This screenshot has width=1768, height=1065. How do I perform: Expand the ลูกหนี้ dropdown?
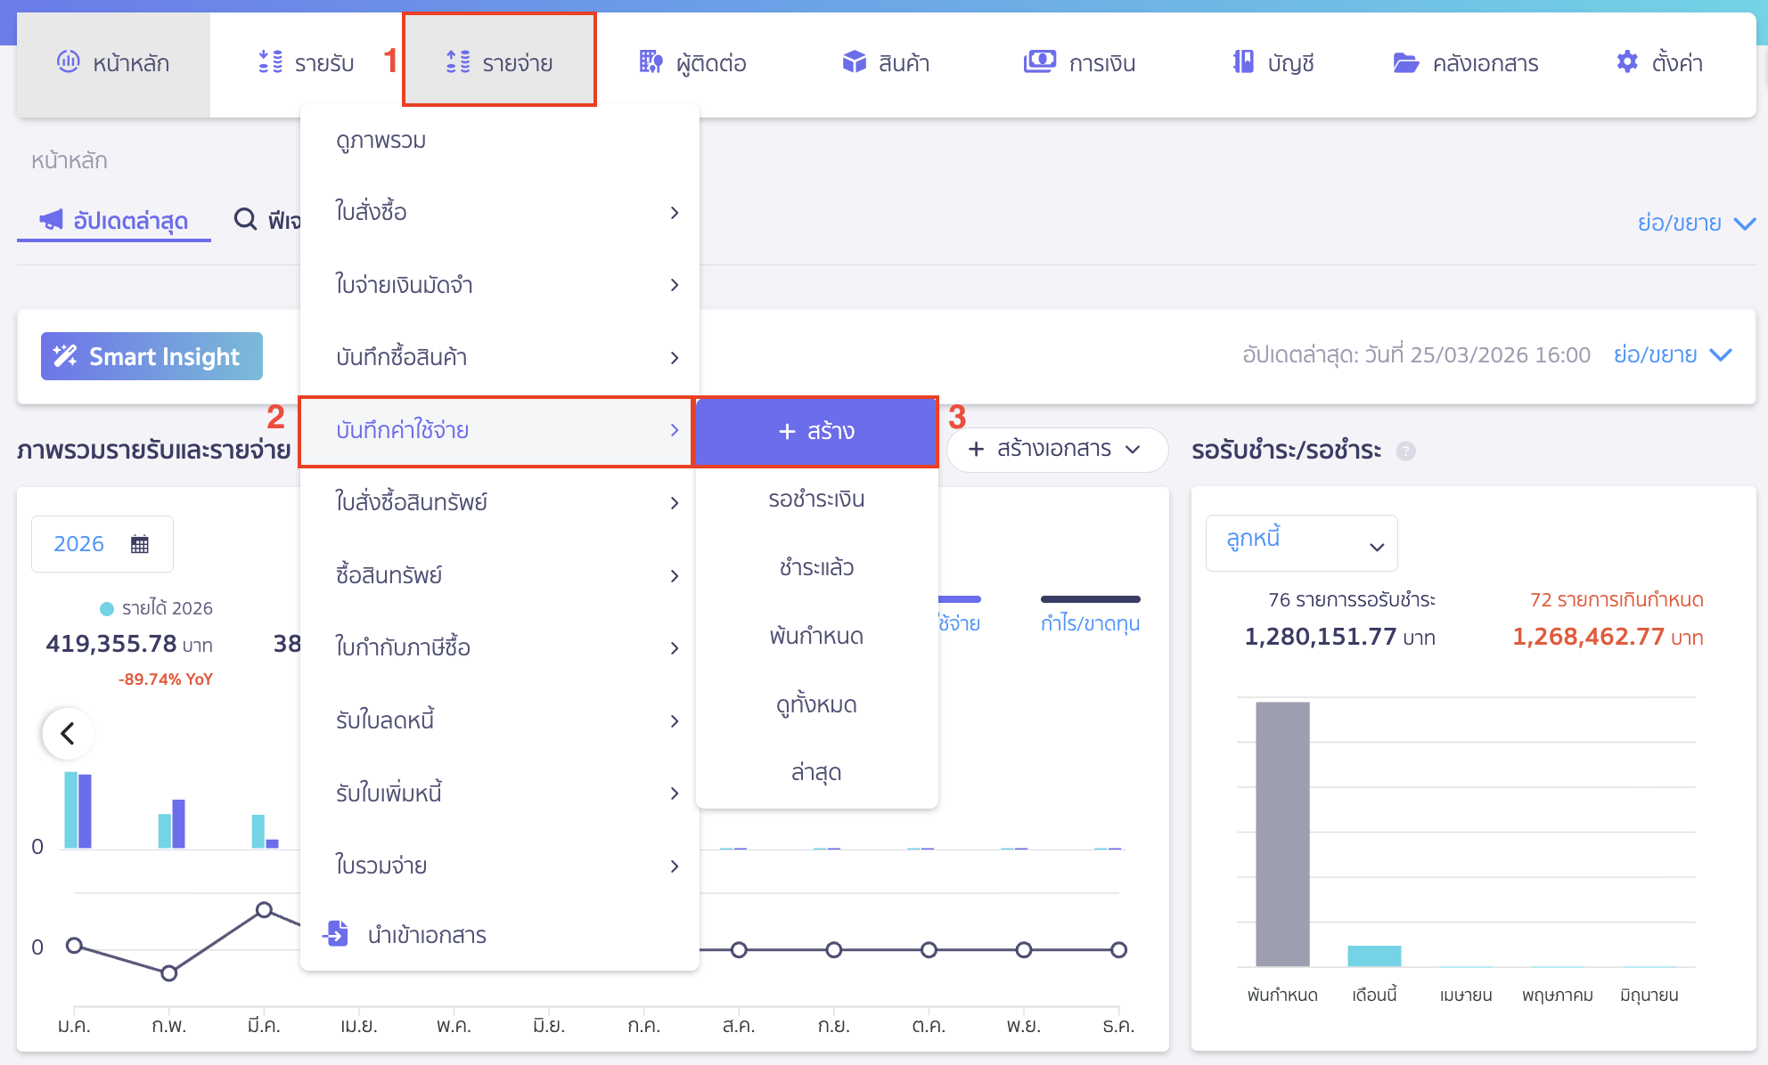pyautogui.click(x=1300, y=542)
